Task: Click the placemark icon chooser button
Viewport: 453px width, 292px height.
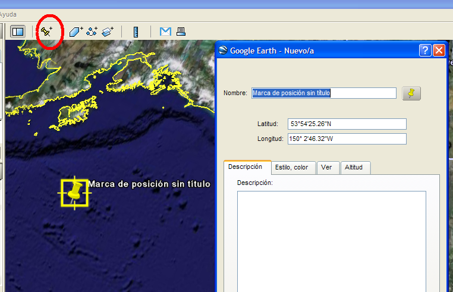Action: coord(411,93)
